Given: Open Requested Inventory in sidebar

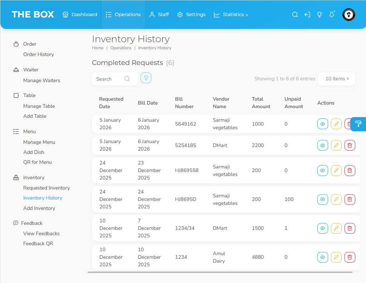Looking at the screenshot, I should pyautogui.click(x=47, y=188).
